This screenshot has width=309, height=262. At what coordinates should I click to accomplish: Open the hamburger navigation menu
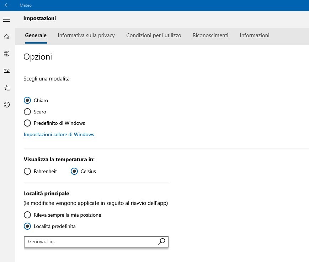click(7, 19)
